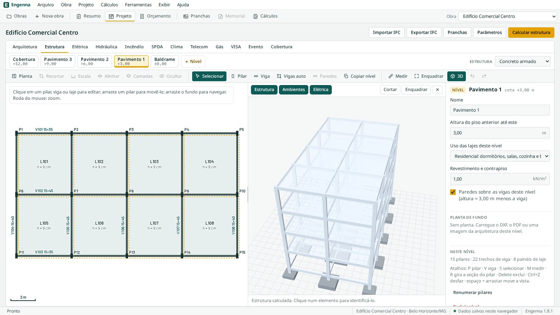
Task: Click the Importar IFC button
Action: 387,33
